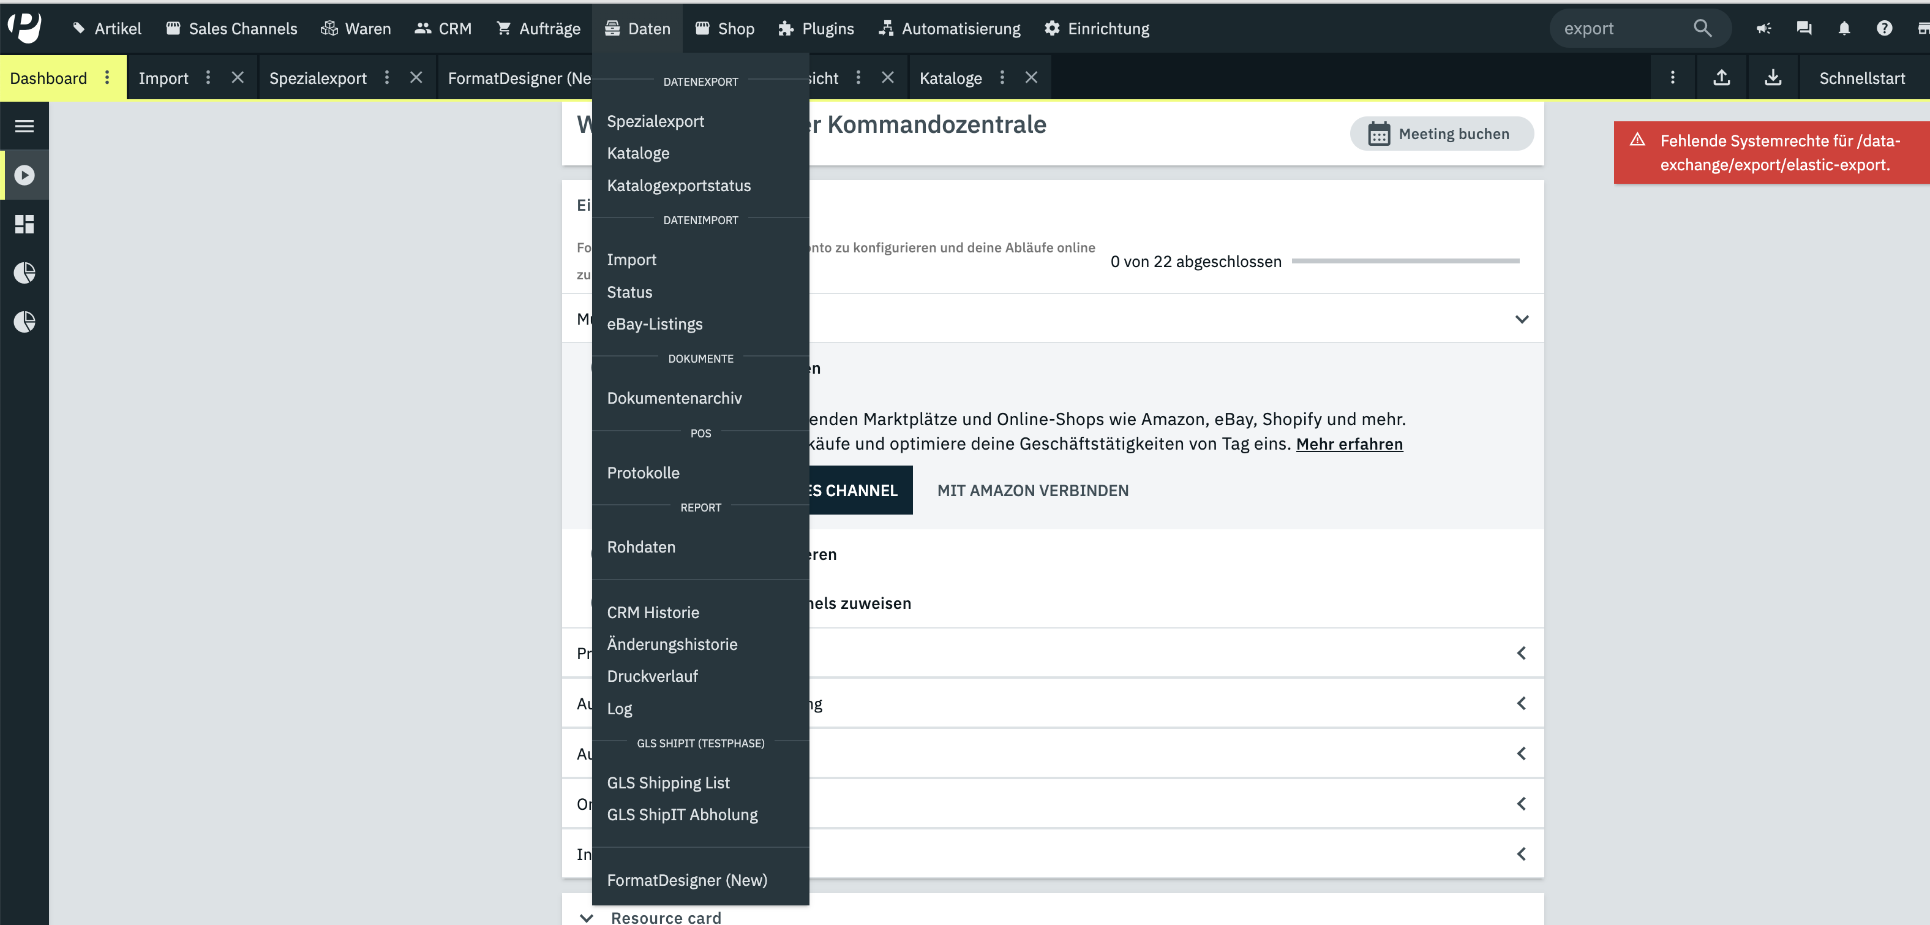Click the download arrow icon
This screenshot has width=1930, height=925.
[x=1773, y=77]
